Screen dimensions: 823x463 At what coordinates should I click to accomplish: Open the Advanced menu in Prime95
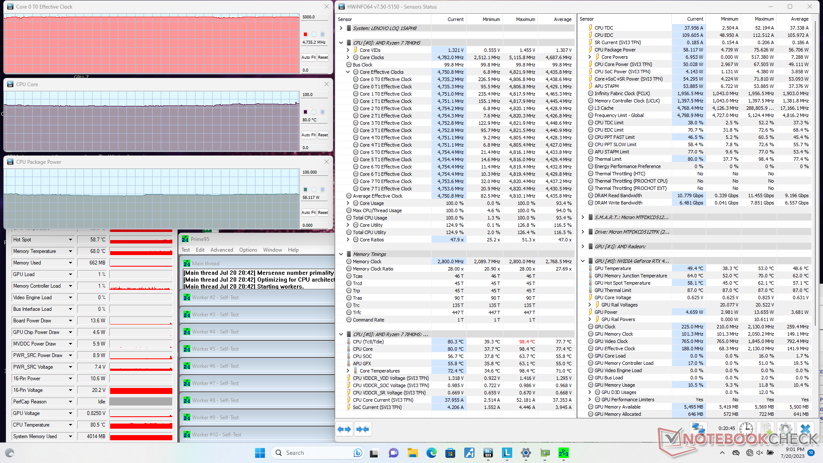point(222,250)
